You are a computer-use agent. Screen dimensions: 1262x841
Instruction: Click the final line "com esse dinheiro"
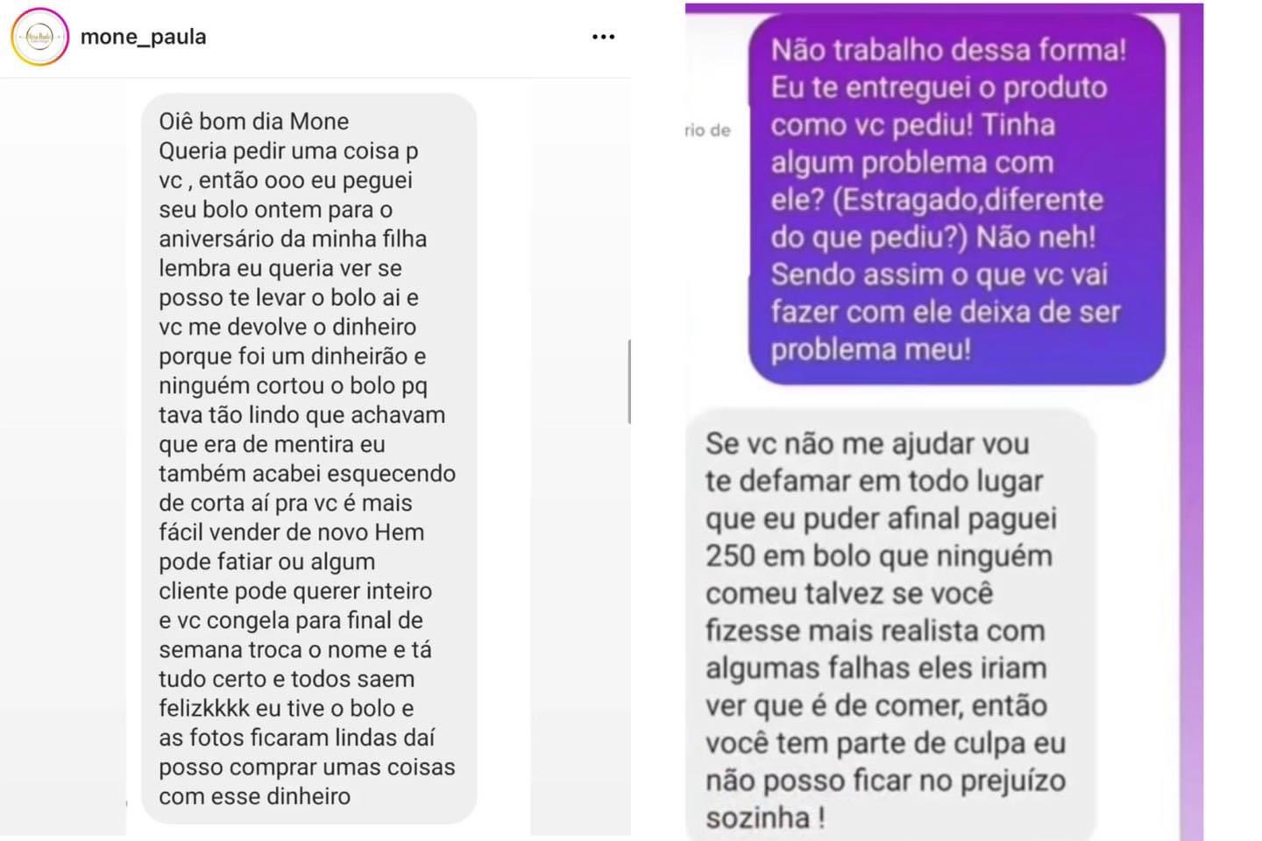point(254,796)
